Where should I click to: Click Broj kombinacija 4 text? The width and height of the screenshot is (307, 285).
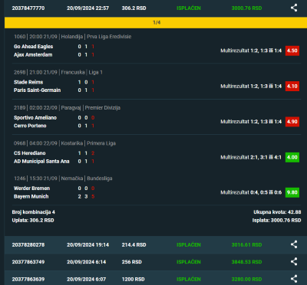click(34, 212)
